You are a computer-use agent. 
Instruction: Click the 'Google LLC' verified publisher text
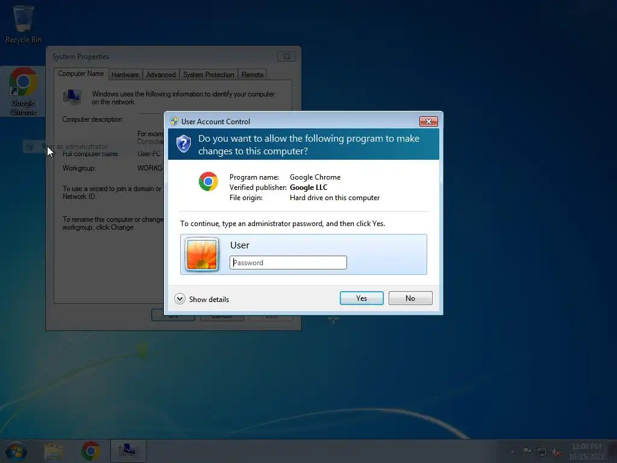pyautogui.click(x=308, y=187)
